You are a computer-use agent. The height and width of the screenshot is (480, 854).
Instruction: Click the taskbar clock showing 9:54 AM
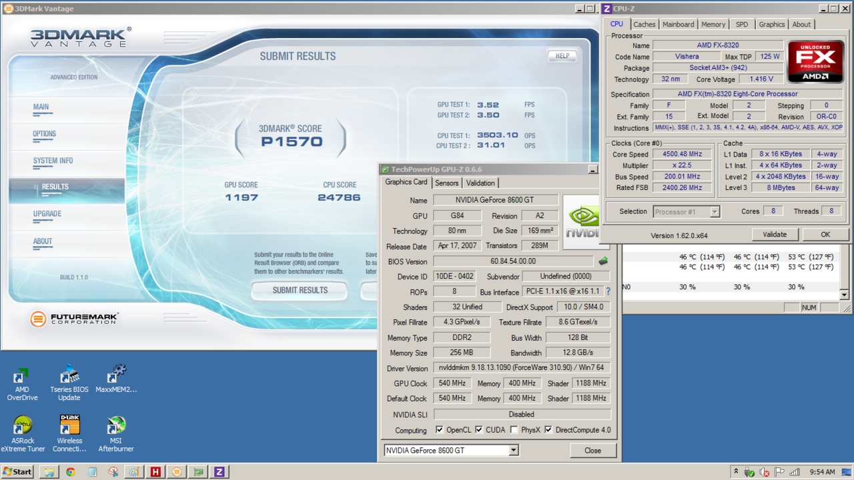coord(822,471)
